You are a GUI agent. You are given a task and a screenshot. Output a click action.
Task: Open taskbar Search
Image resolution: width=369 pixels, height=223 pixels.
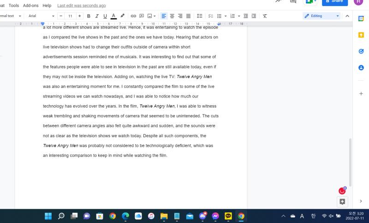coord(61,216)
